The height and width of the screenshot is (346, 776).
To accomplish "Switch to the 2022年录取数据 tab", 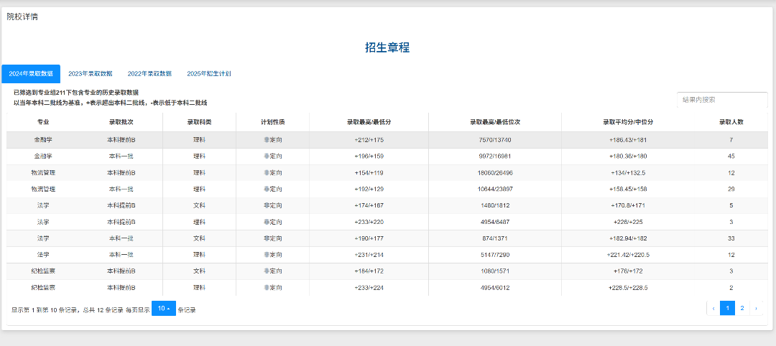I will [149, 74].
